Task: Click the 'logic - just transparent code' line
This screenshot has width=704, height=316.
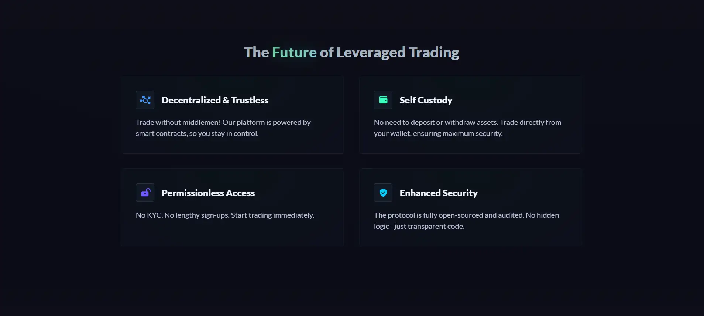Action: (x=419, y=226)
